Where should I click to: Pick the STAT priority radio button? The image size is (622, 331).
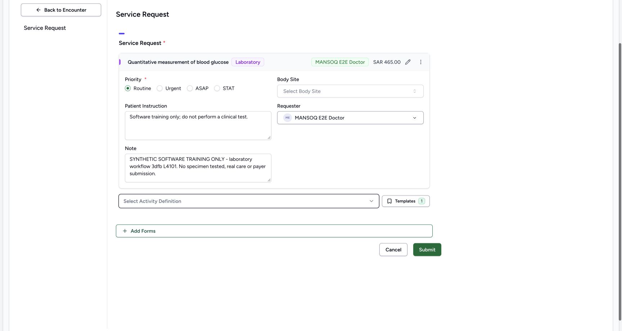pyautogui.click(x=217, y=88)
